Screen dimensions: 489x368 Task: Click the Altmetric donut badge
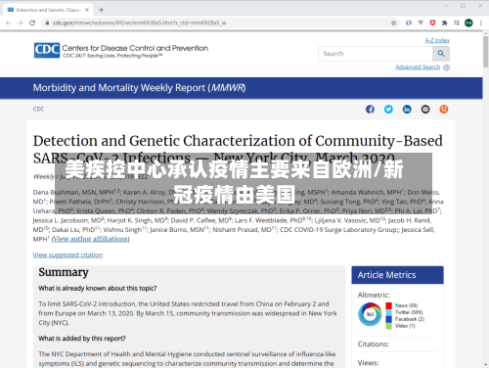click(370, 314)
